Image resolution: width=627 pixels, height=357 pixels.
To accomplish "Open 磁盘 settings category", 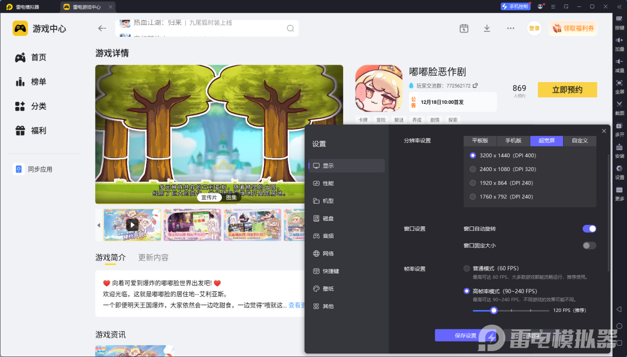I will pos(347,218).
